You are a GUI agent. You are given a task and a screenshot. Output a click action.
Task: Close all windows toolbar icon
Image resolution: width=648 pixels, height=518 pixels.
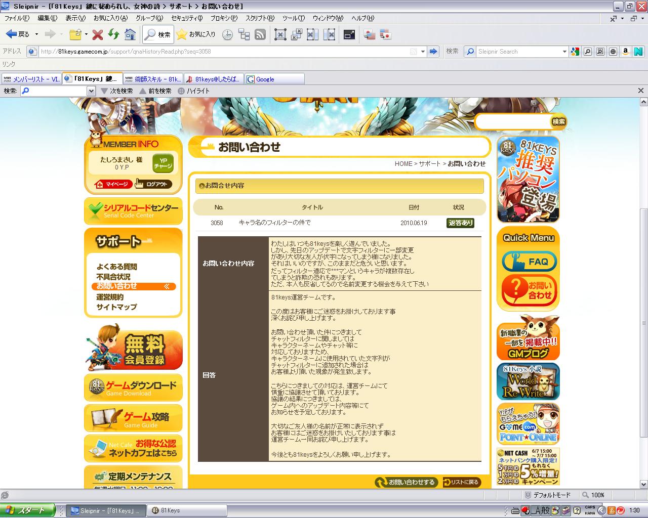[297, 34]
